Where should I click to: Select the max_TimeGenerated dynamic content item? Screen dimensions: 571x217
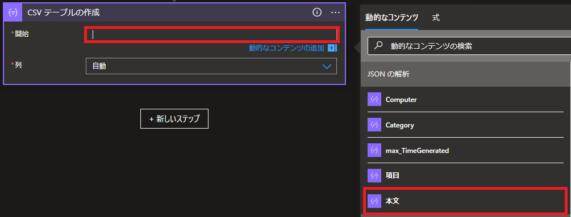click(x=466, y=150)
